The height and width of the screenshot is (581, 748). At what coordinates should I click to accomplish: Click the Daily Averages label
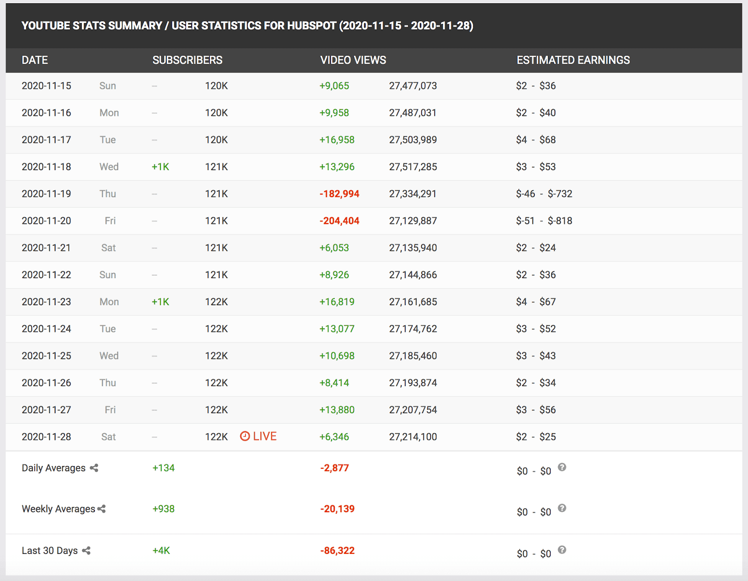click(54, 468)
